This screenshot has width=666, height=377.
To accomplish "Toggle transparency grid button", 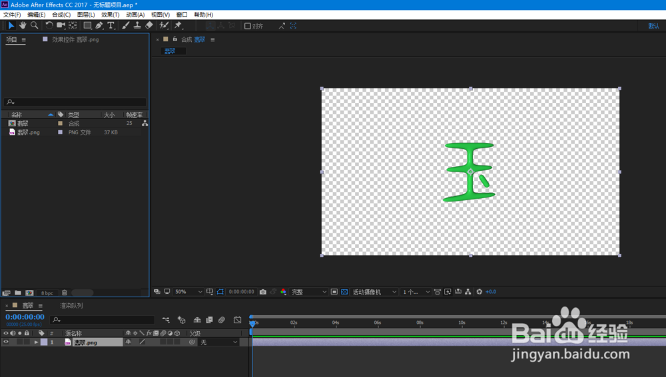I will tap(344, 292).
